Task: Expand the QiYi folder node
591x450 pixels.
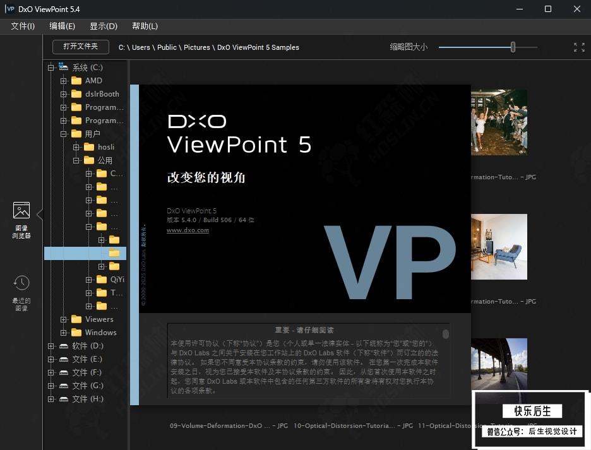Action: (88, 280)
